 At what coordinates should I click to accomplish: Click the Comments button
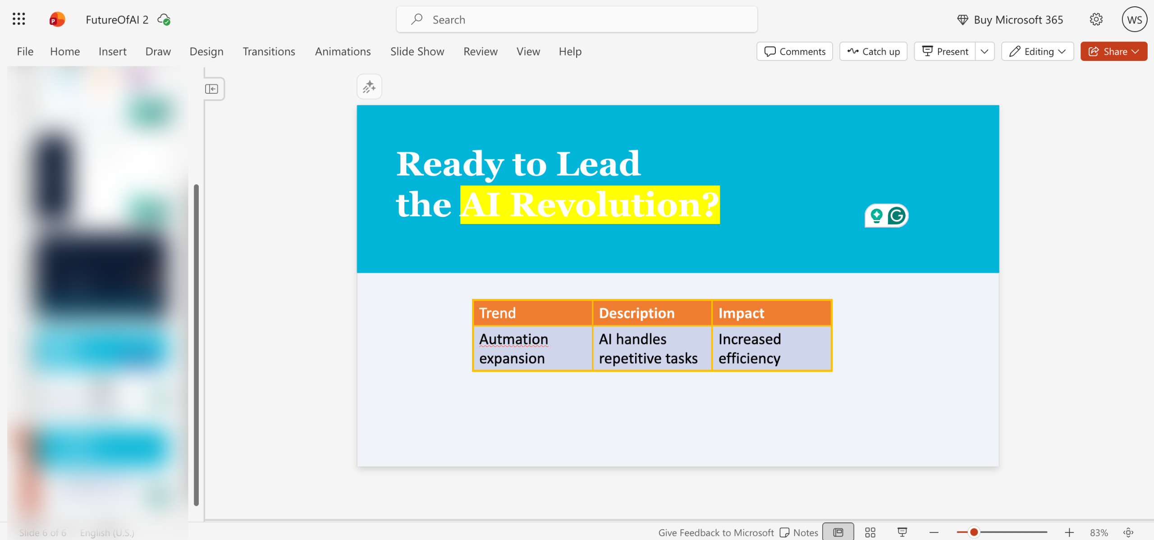point(795,51)
